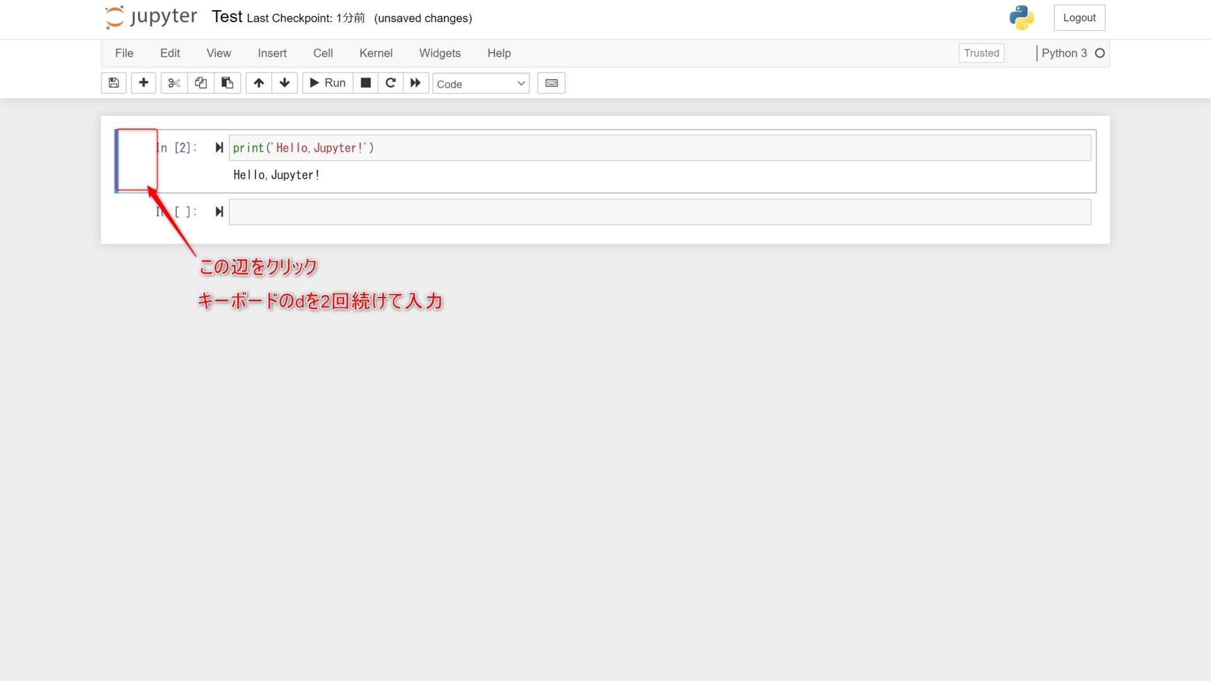The width and height of the screenshot is (1211, 681).
Task: Restart kernel and run all cells
Action: [x=416, y=83]
